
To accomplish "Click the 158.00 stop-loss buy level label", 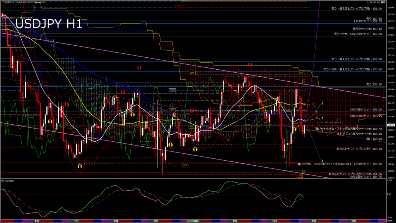I will [357, 9].
